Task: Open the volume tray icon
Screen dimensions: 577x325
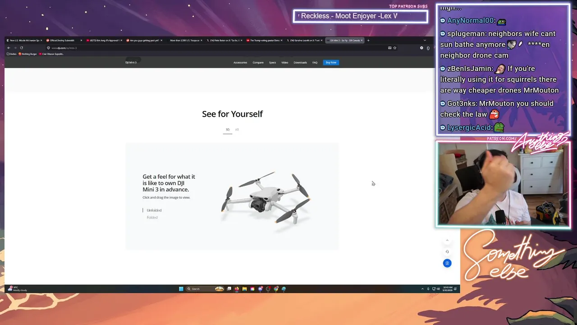Action: [x=438, y=289]
